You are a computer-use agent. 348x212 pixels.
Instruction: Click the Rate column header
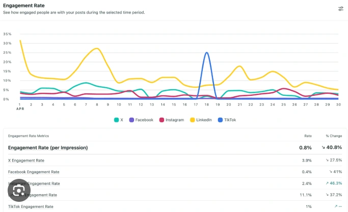308,136
